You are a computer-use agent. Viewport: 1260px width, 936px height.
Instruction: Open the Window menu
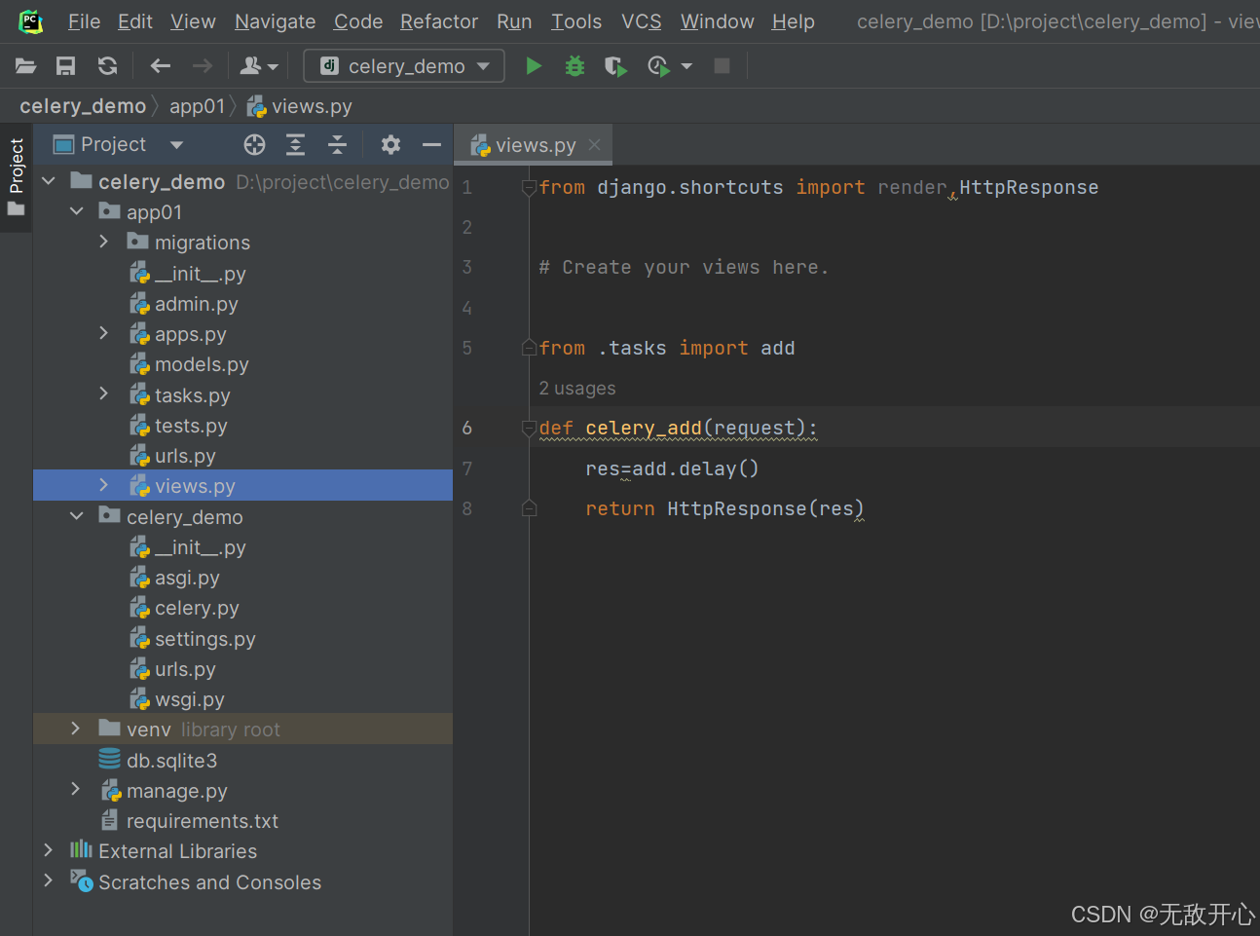pyautogui.click(x=717, y=21)
